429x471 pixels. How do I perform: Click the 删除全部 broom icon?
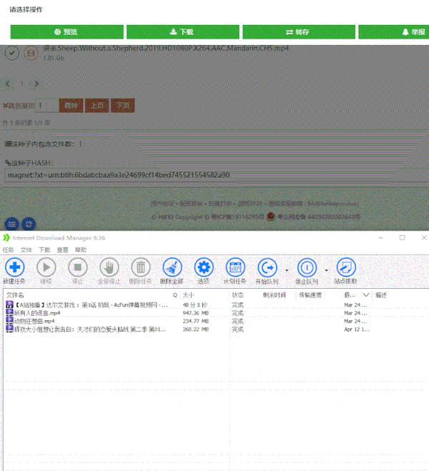172,267
